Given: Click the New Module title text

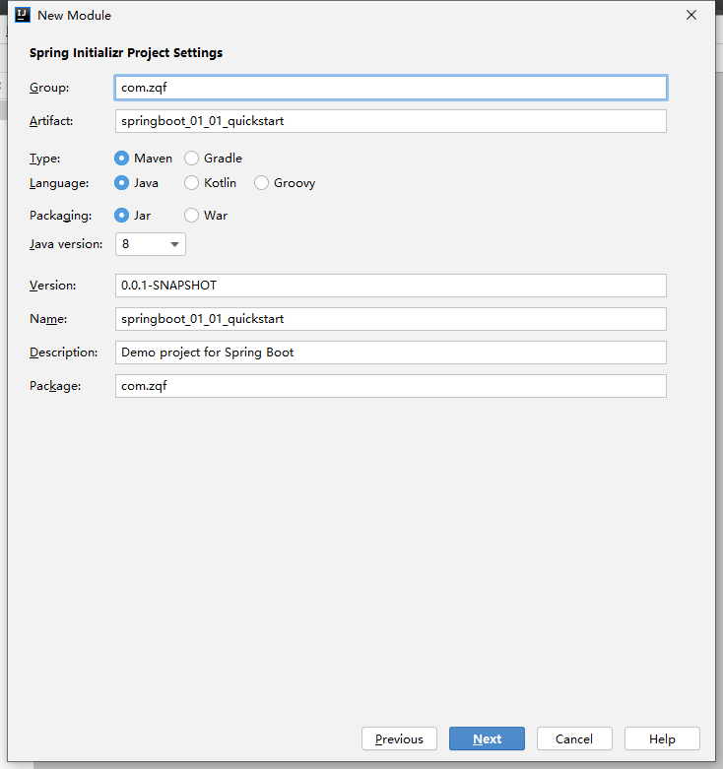Looking at the screenshot, I should [x=75, y=16].
